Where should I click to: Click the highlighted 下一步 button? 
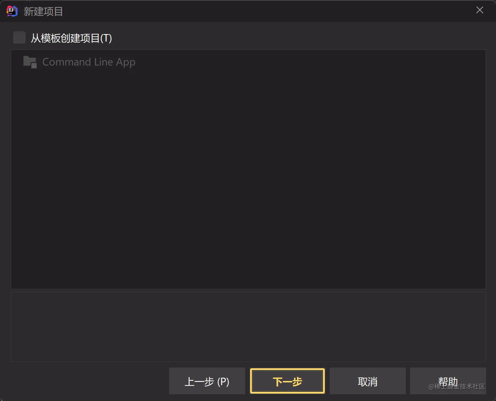click(287, 381)
